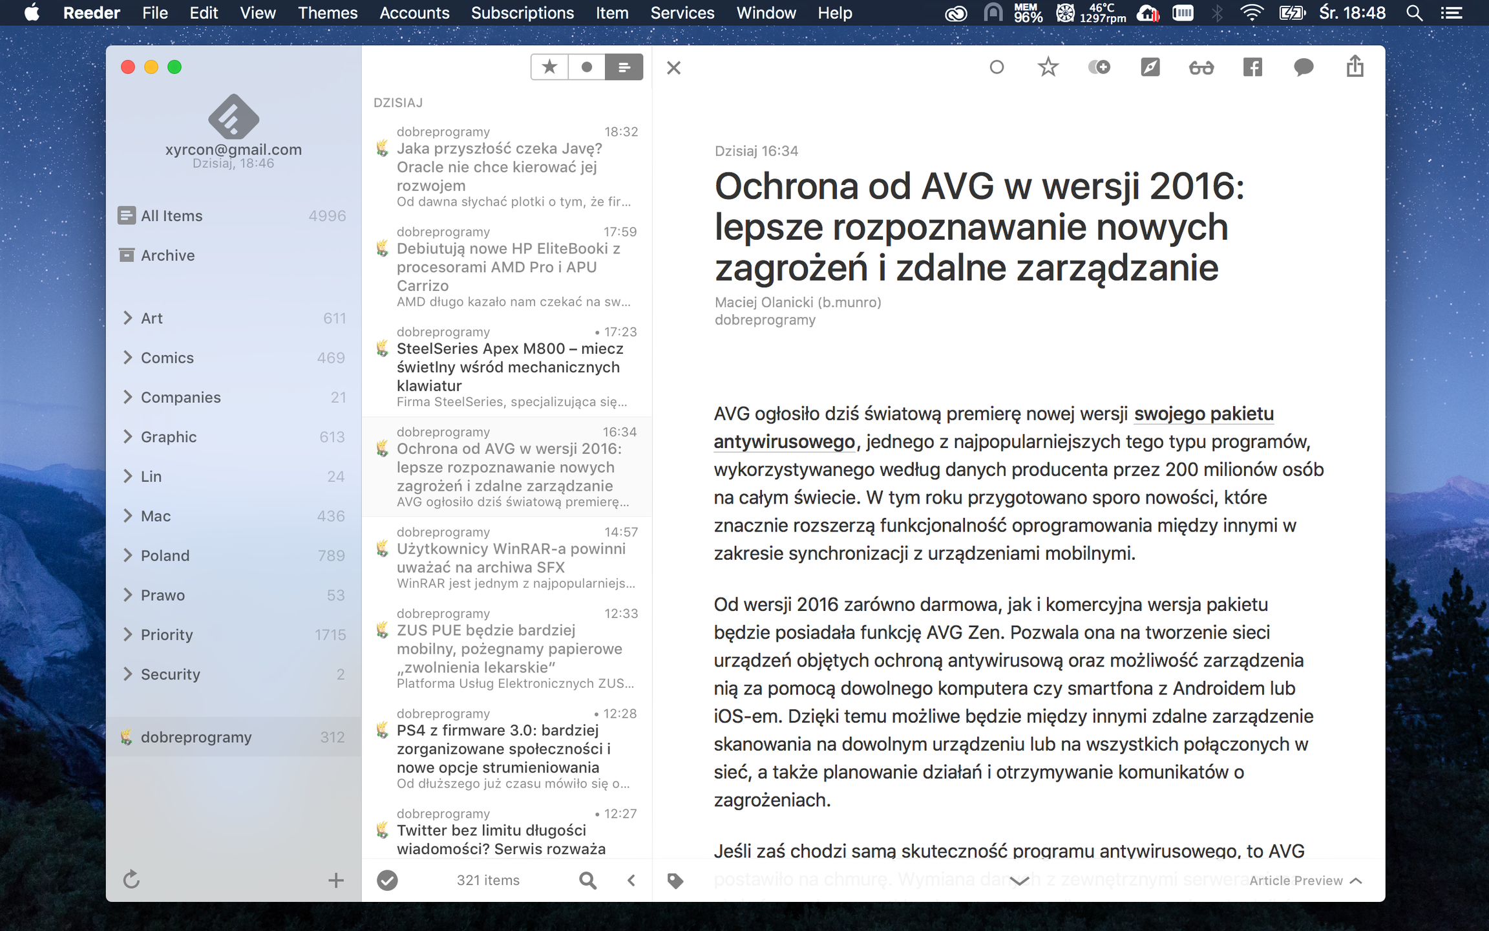Open the Apple menu
The height and width of the screenshot is (931, 1489).
coord(32,12)
